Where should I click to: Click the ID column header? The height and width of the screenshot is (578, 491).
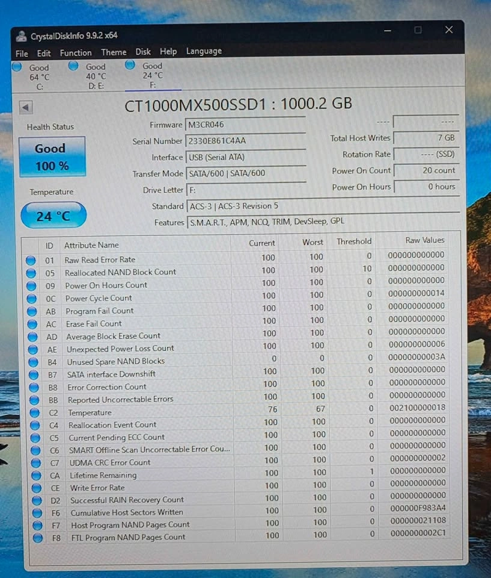point(49,246)
